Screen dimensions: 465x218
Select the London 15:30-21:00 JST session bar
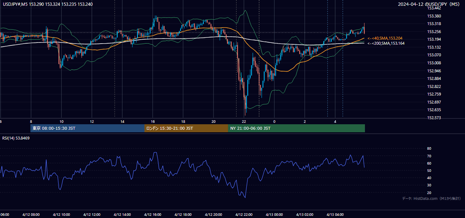186,128
